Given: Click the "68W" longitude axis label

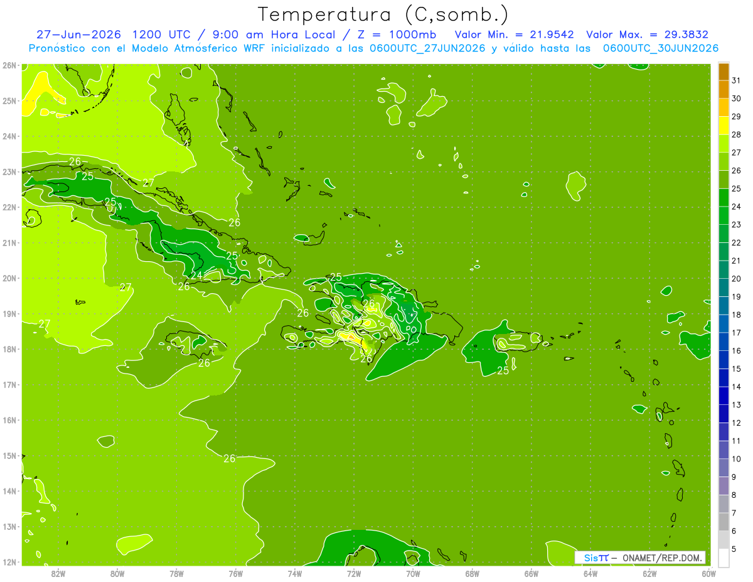Looking at the screenshot, I should pos(472,573).
